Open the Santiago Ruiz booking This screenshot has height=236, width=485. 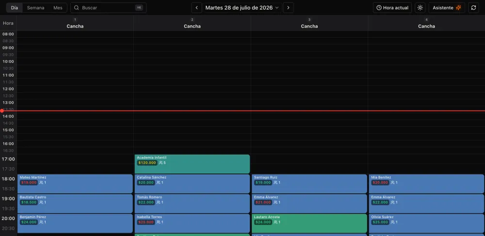(309, 184)
